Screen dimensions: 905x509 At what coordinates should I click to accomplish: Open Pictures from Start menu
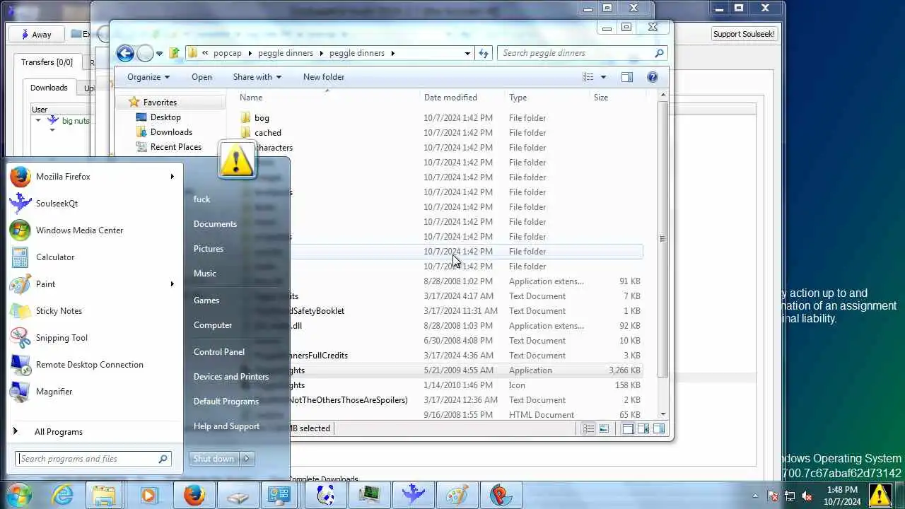209,249
